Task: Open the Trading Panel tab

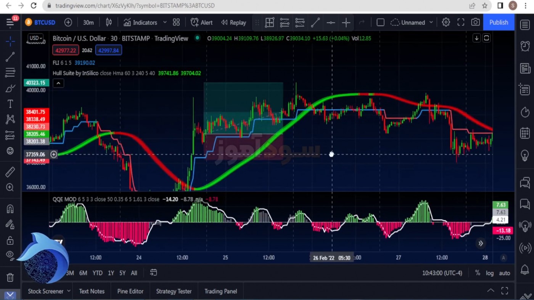Action: click(221, 291)
